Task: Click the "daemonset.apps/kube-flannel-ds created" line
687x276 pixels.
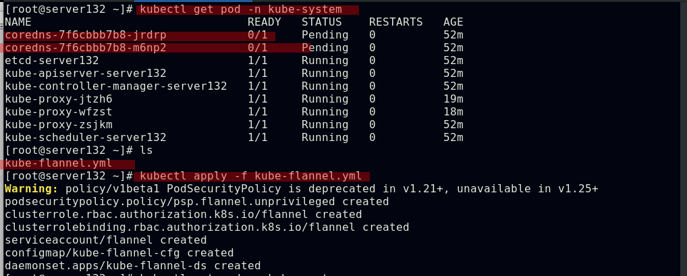Action: coord(132,266)
